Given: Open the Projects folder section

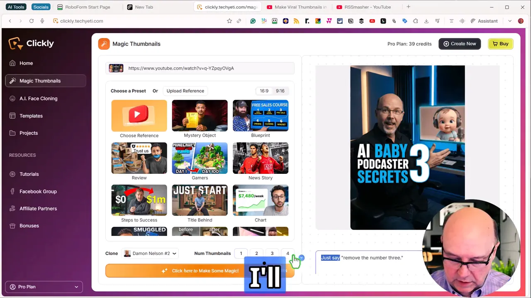Looking at the screenshot, I should click(x=28, y=133).
